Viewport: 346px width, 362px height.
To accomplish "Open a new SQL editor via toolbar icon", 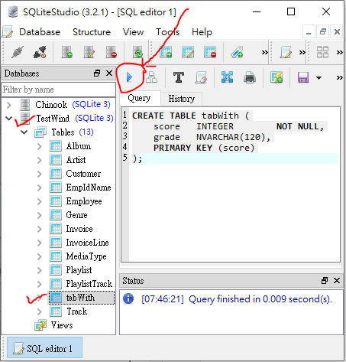I will (286, 52).
